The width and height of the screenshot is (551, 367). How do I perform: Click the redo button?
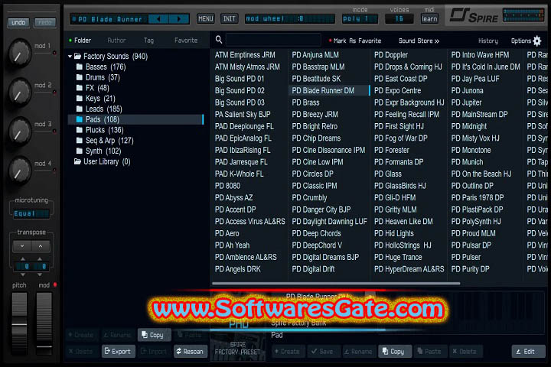coord(45,22)
